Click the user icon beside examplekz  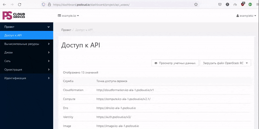pyautogui.click(x=238, y=16)
